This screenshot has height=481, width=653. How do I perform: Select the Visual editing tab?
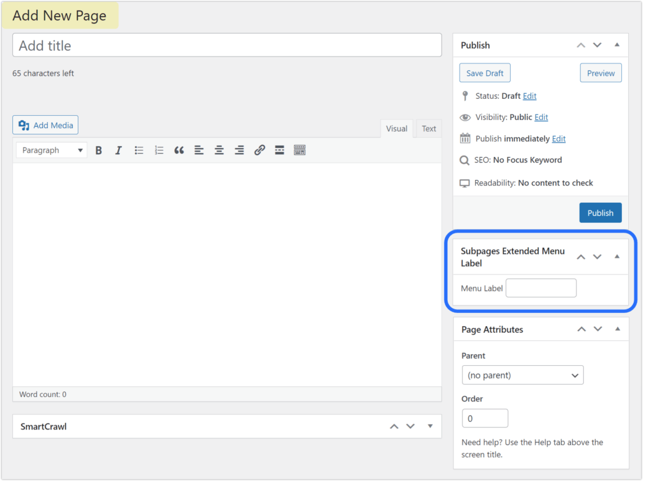coord(397,128)
